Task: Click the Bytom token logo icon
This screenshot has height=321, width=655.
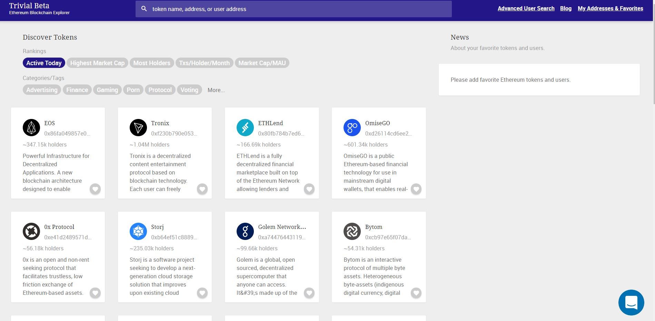Action: coord(352,231)
